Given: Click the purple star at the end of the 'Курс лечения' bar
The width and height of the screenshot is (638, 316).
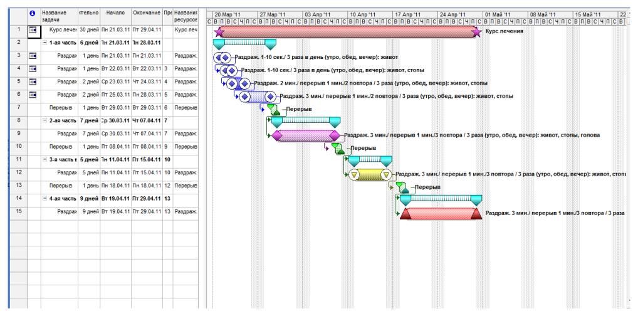Looking at the screenshot, I should (477, 31).
